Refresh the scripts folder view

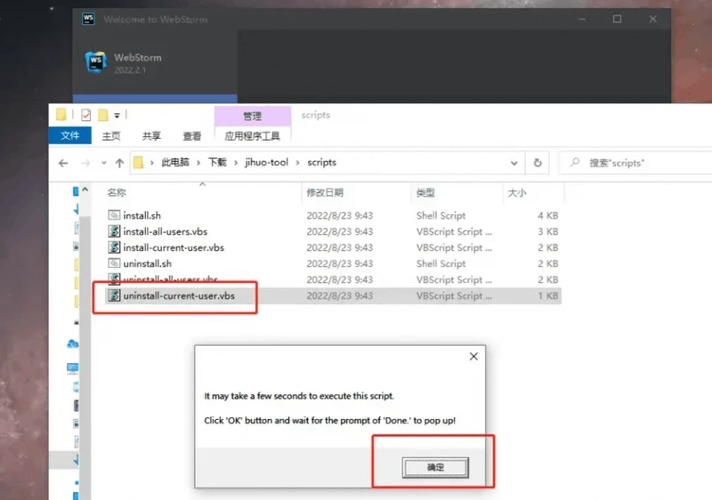(537, 164)
